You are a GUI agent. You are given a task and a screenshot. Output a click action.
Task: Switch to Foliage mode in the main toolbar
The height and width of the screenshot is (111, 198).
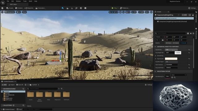click(x=72, y=8)
